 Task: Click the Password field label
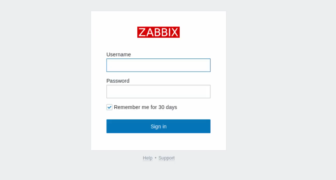click(x=118, y=81)
